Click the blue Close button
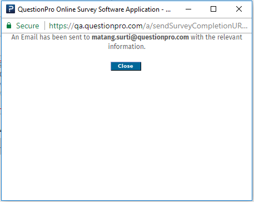Screen dimensions: 254x203 coord(126,66)
